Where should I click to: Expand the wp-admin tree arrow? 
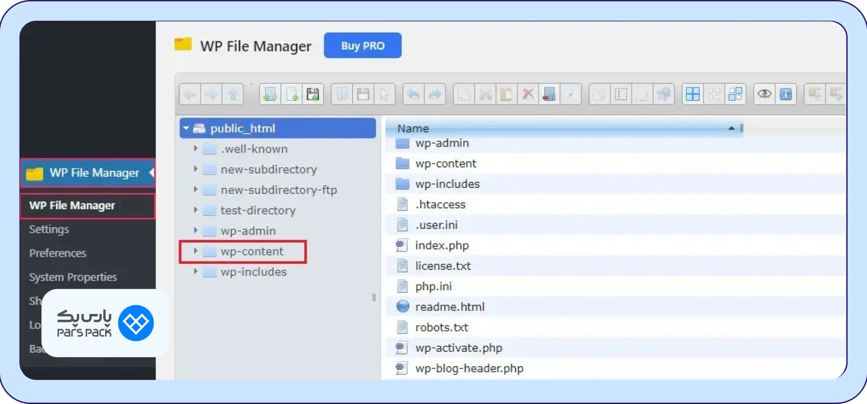click(195, 230)
